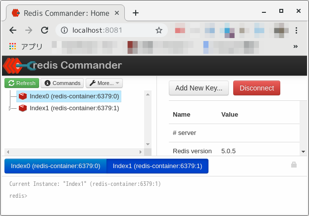
Task: Switch console to Index0 (redis-container:6379:0) tab
Action: click(55, 166)
